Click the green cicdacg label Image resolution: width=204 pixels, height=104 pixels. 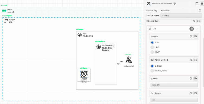click(83, 68)
